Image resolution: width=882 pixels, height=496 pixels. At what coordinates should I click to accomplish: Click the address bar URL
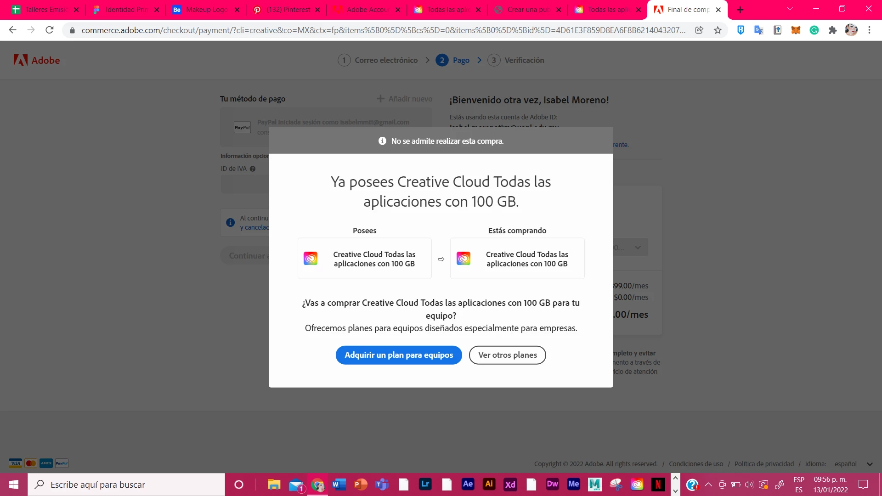click(x=383, y=30)
